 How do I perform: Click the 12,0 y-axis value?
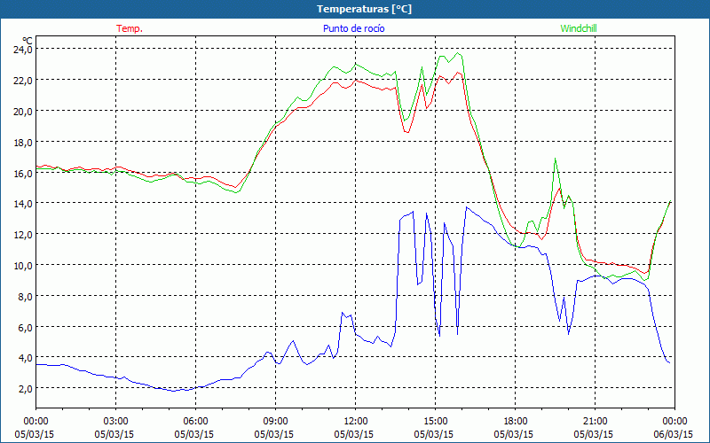point(23,235)
